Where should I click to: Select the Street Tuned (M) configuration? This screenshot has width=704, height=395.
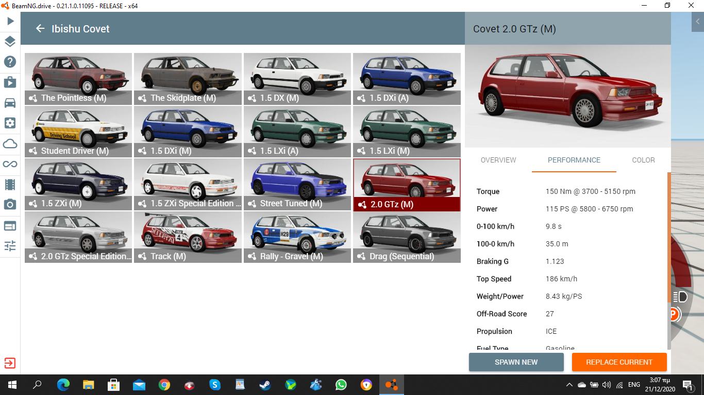pyautogui.click(x=297, y=184)
